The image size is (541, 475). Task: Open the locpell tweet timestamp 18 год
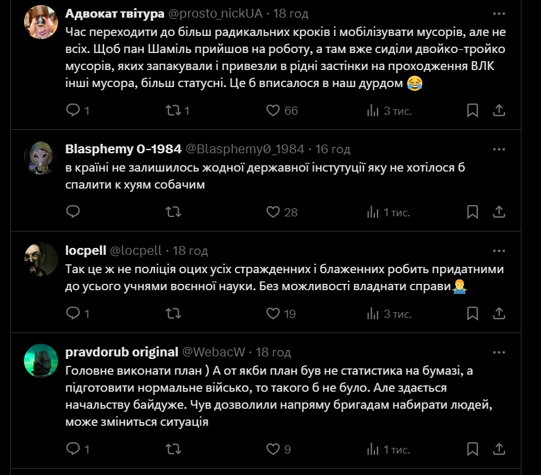pyautogui.click(x=190, y=251)
